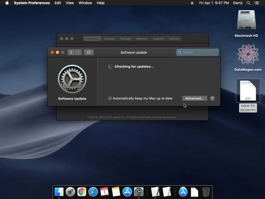This screenshot has height=199, width=265.
Task: Open the TextEdit icon with pen in Dock
Action: click(155, 192)
